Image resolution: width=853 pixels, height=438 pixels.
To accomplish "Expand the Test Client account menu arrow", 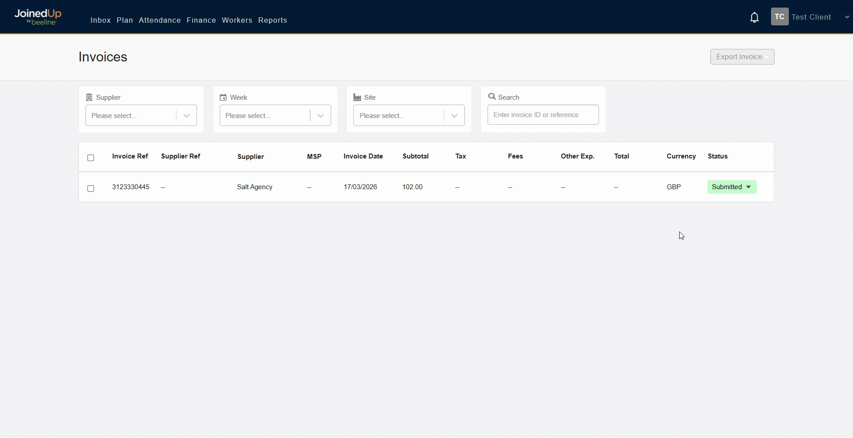I will pos(847,17).
